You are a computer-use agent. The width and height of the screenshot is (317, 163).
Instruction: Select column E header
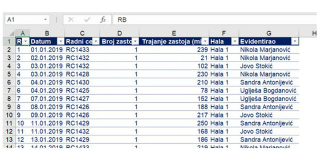point(174,33)
